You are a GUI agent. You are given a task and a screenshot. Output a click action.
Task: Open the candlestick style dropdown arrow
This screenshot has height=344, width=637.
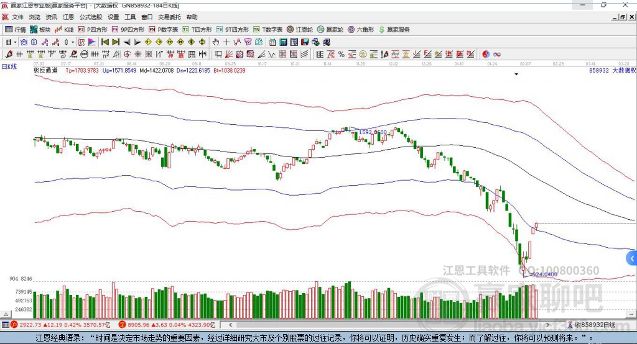point(73,42)
